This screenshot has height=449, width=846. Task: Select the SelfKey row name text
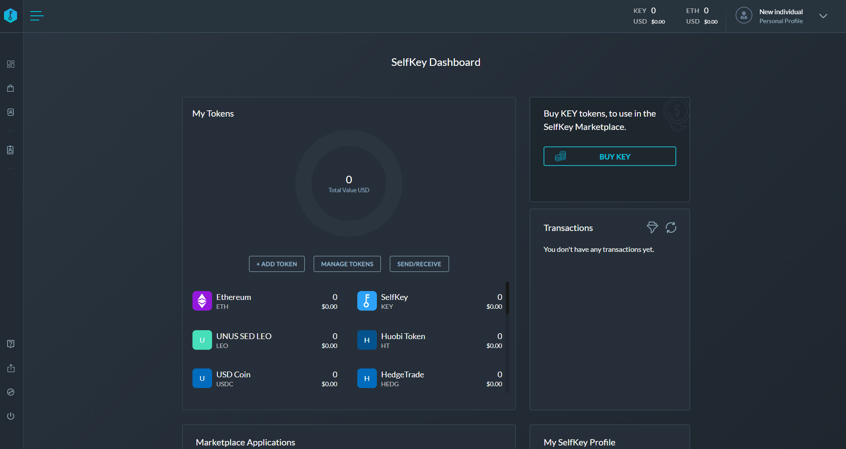click(394, 297)
